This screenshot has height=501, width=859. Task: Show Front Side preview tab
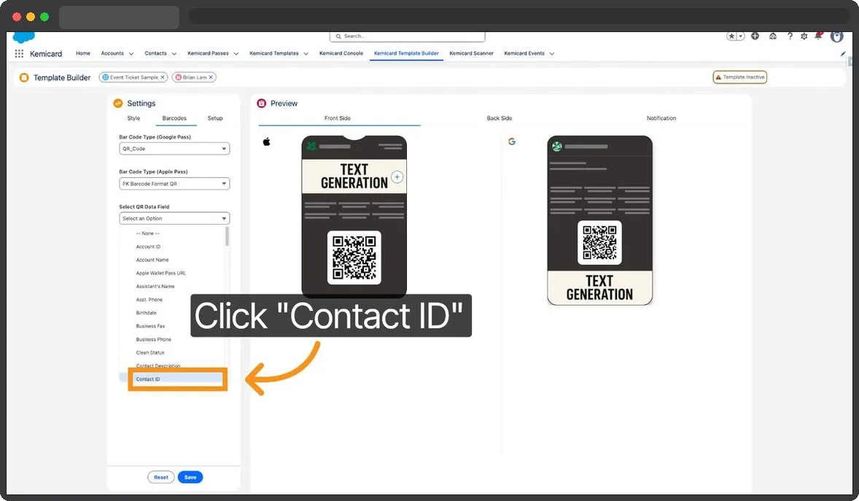coord(338,118)
